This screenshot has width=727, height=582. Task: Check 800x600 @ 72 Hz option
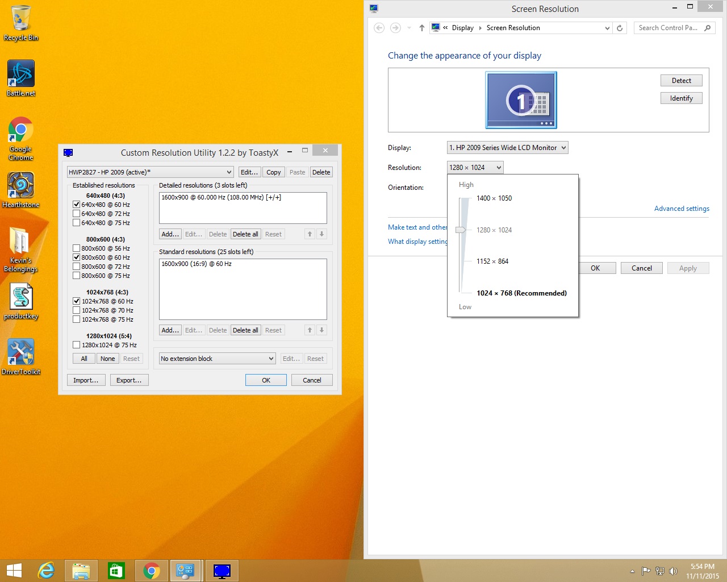coord(76,267)
